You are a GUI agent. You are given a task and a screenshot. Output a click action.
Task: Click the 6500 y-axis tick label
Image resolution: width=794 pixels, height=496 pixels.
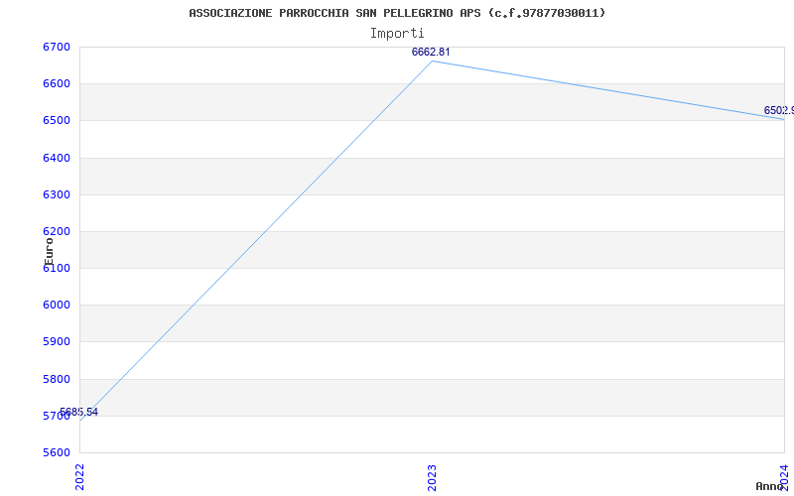57,121
